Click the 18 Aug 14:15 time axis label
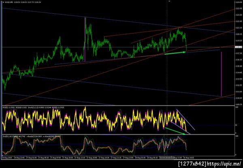This screenshot has width=243, height=168. point(189,158)
